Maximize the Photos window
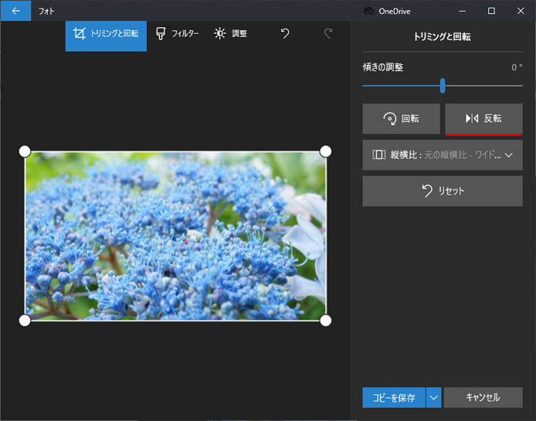536x421 pixels. click(x=491, y=11)
